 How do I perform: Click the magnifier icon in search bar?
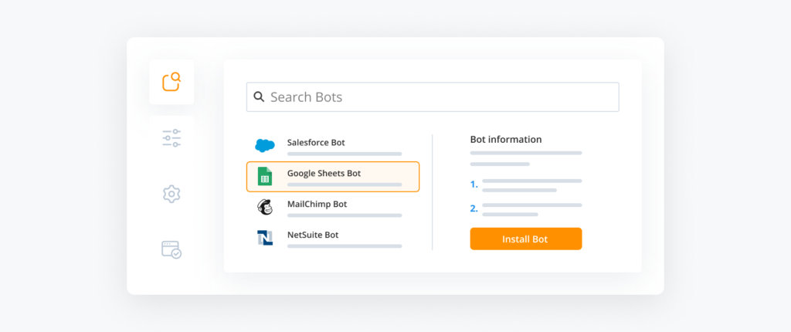(259, 97)
